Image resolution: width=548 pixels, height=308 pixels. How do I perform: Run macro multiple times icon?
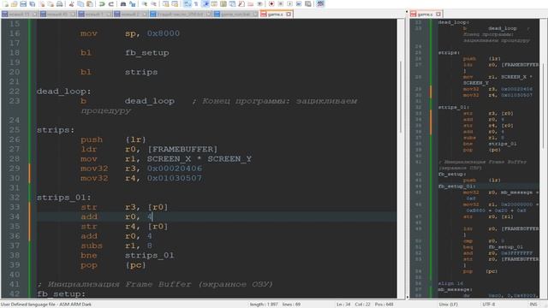(299, 3)
